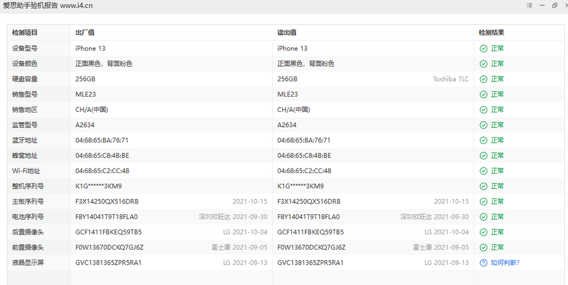Screen dimensions: 568x285
Task: Click the blue question mark icon in 液晶显示屏 row
Action: coord(483,263)
